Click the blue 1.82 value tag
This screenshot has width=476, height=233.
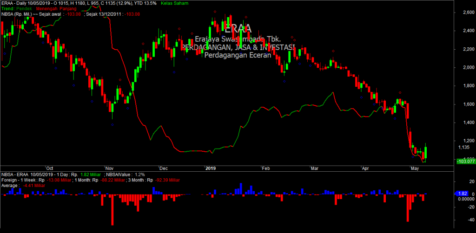pyautogui.click(x=462, y=193)
